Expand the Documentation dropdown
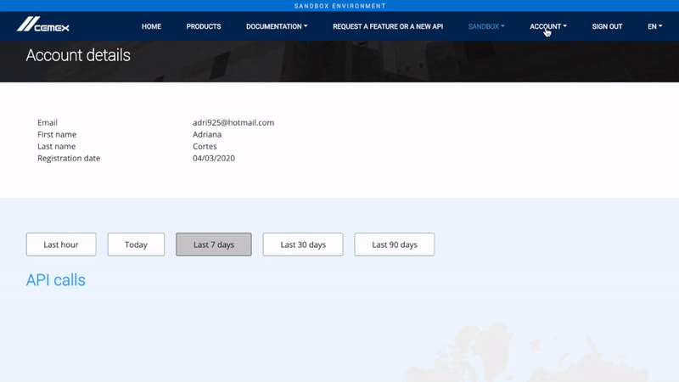 (x=277, y=26)
